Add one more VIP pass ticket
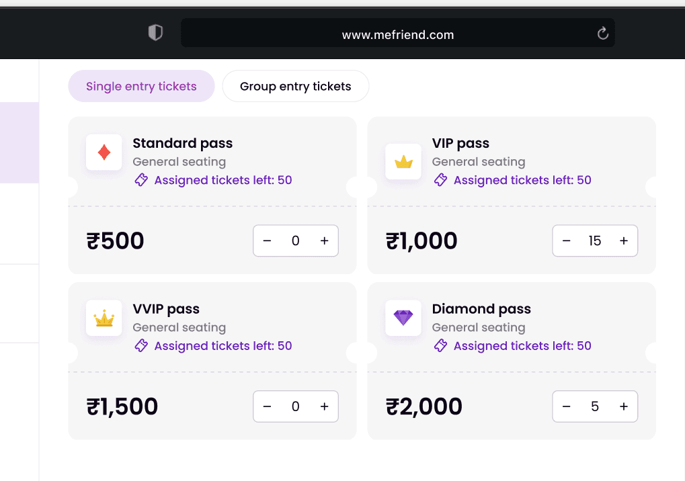 point(623,241)
